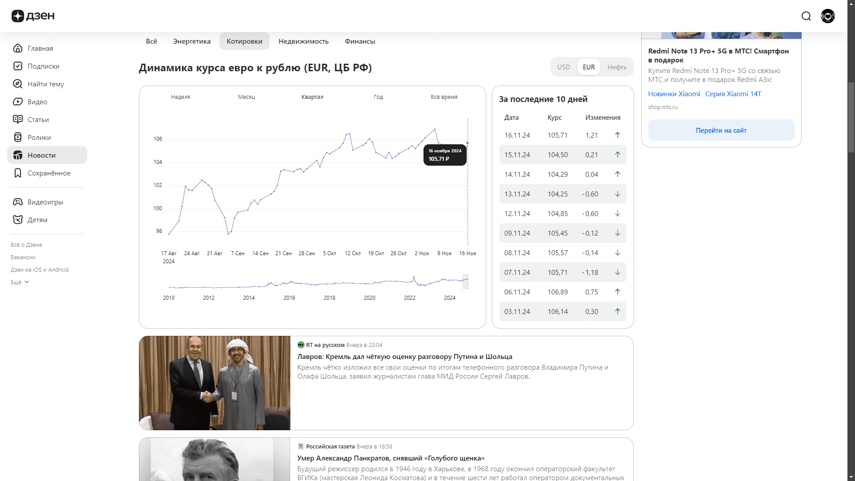This screenshot has width=855, height=481.
Task: Open Сохранённое bookmarks section
Action: (x=49, y=173)
